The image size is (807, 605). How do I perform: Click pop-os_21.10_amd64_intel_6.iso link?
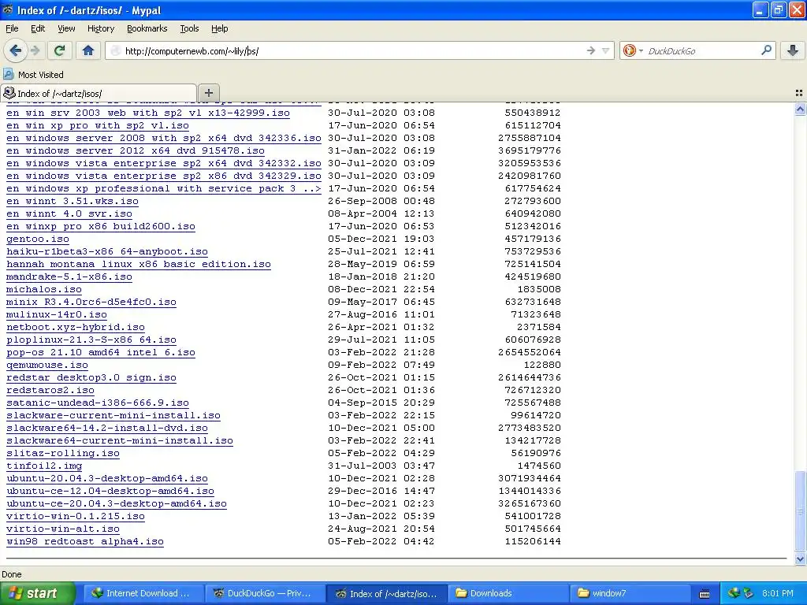tap(100, 352)
